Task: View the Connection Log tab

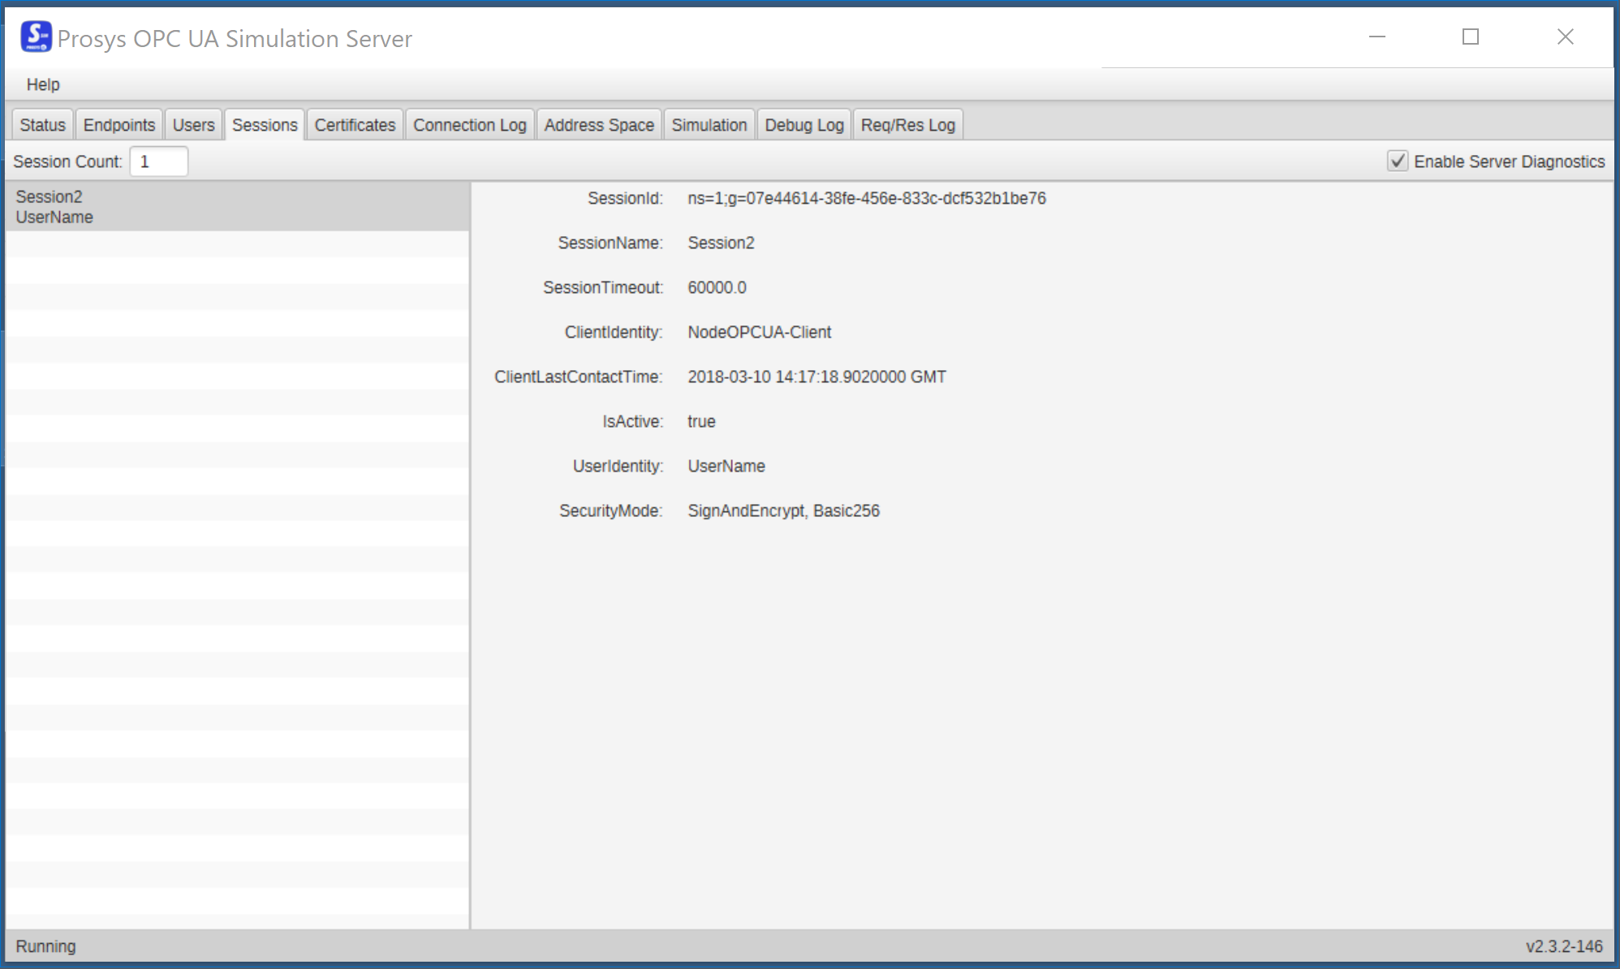Action: point(469,124)
